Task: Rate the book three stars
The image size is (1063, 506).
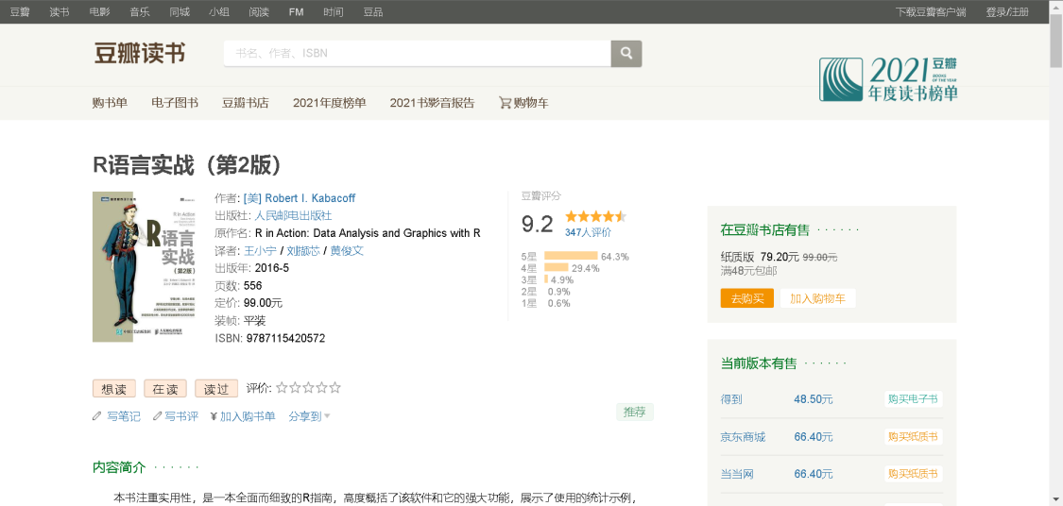Action: (308, 388)
